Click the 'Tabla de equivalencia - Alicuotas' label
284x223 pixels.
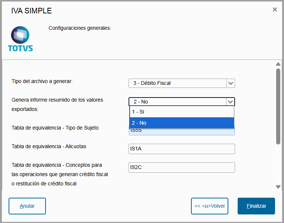(49, 146)
